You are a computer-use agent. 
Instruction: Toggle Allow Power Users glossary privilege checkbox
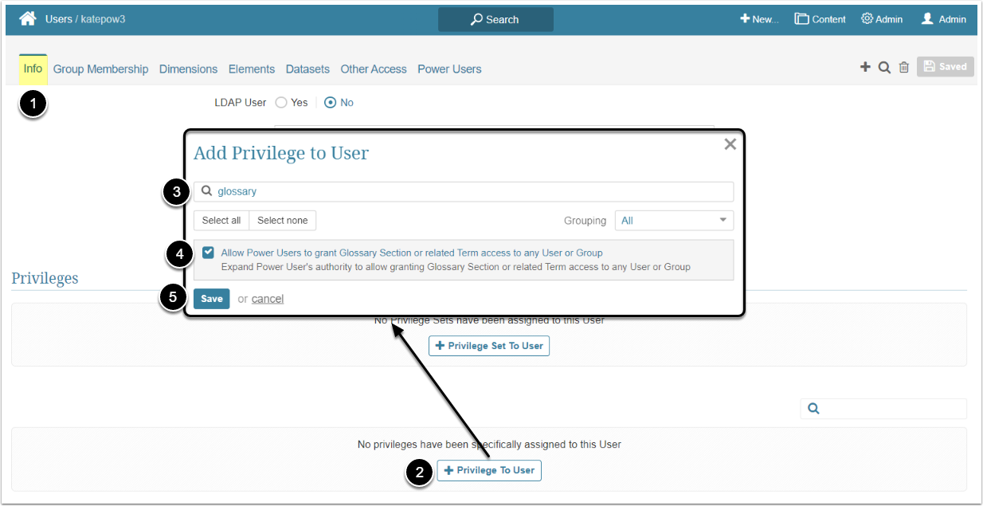tap(208, 253)
